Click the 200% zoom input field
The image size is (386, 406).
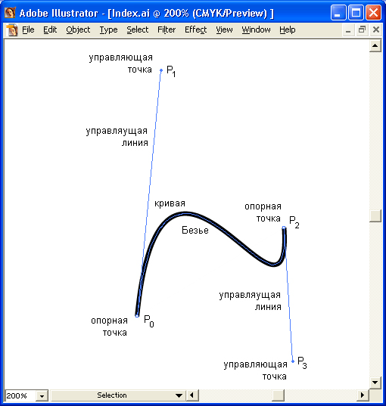20,395
